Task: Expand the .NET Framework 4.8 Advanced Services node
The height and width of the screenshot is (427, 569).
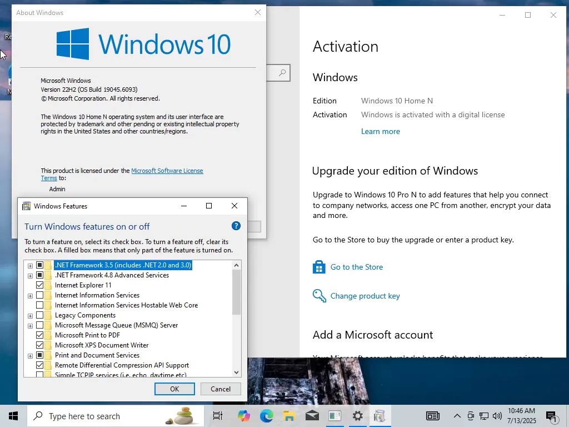Action: coord(30,276)
